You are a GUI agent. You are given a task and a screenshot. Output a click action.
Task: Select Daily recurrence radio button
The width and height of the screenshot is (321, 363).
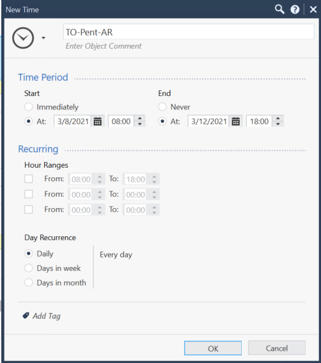coord(29,254)
